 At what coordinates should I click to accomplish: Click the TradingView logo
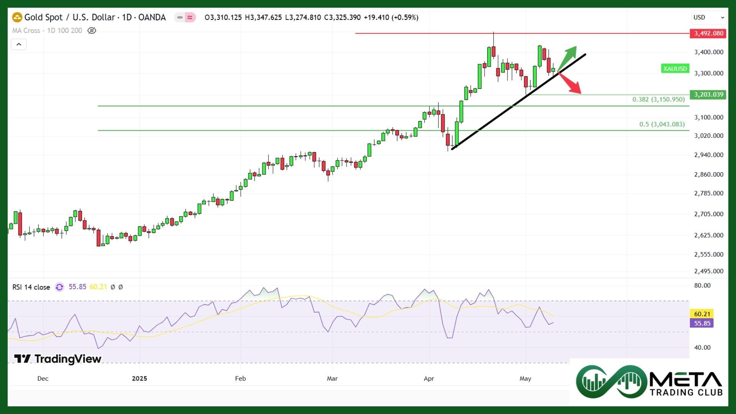(x=58, y=359)
